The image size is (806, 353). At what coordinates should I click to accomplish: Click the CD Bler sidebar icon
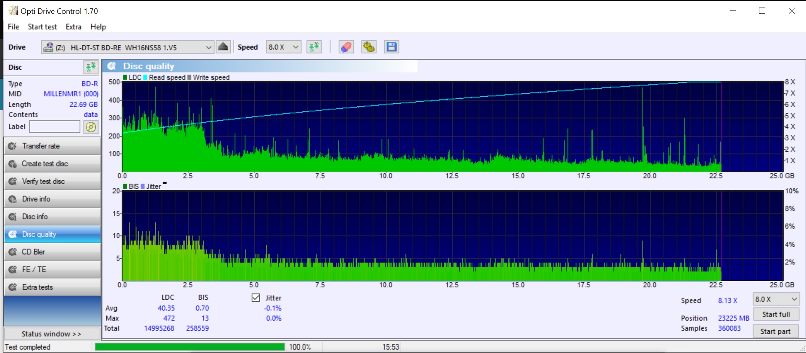[13, 252]
